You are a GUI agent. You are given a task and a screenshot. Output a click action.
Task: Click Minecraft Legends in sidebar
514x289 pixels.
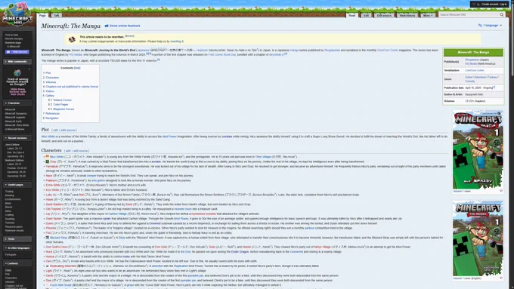(15, 117)
